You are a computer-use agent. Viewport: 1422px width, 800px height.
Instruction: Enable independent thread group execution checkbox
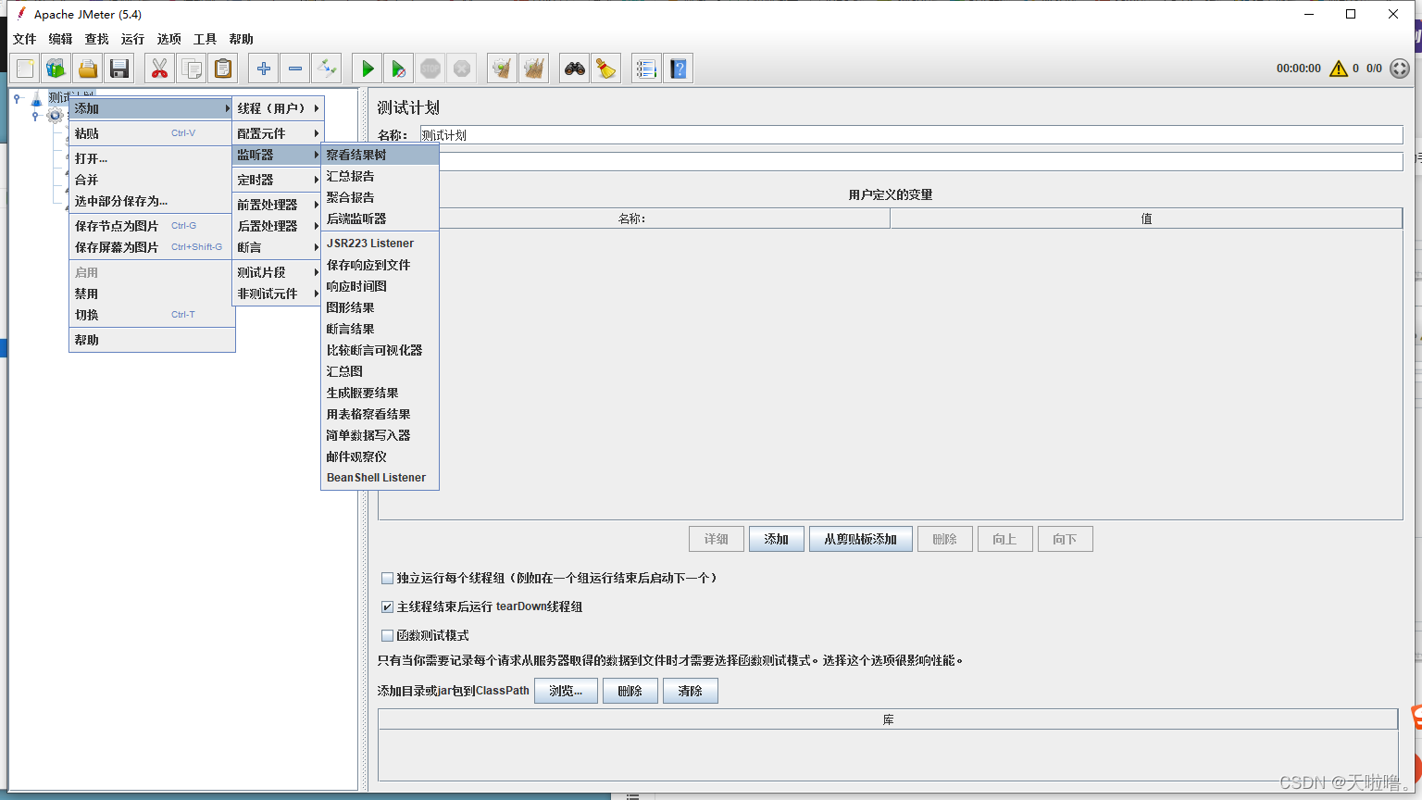point(388,578)
